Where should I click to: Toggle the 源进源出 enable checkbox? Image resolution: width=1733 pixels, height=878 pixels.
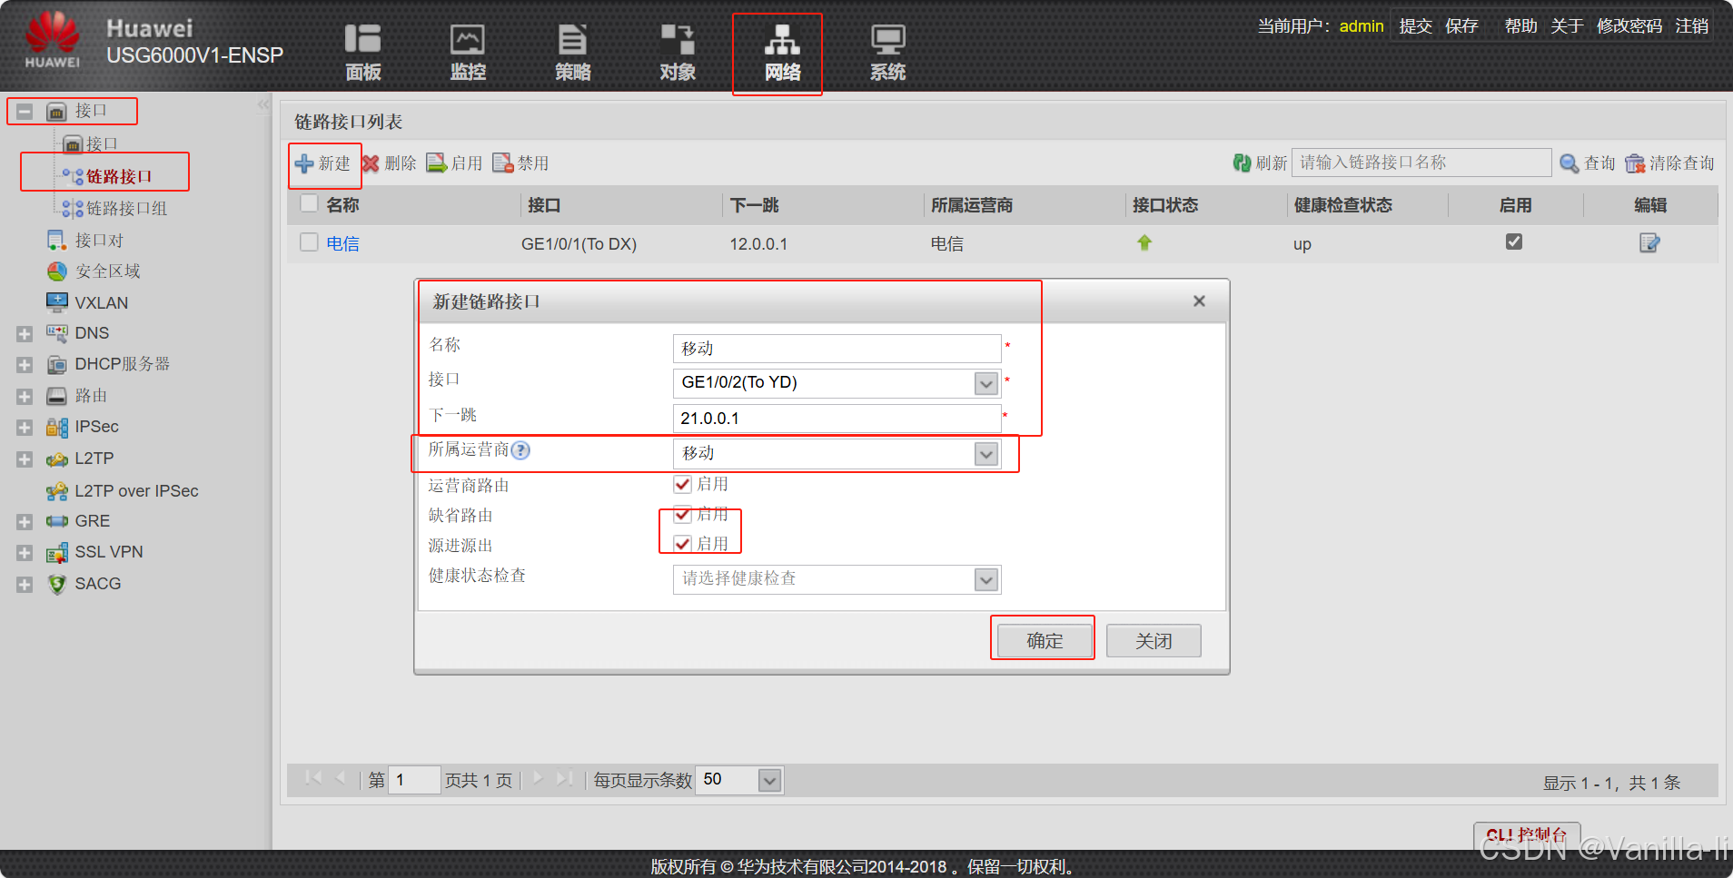click(682, 544)
